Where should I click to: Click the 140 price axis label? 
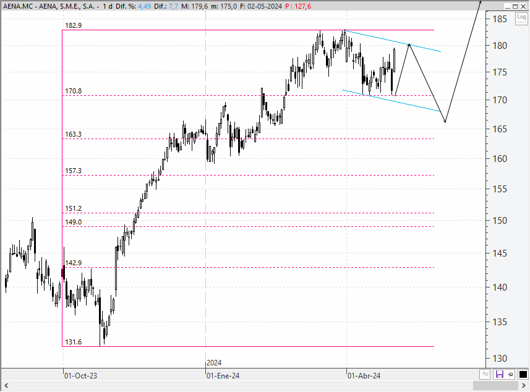500,288
